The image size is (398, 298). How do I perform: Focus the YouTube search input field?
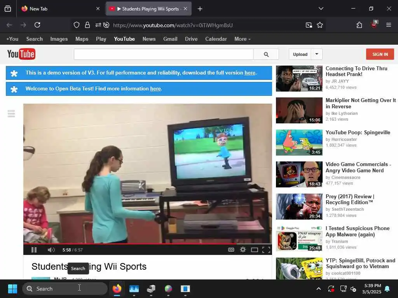pos(164,54)
